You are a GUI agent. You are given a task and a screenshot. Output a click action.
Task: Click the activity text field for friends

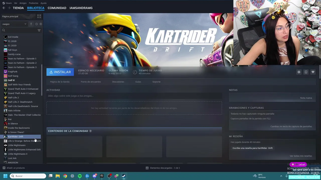pyautogui.click(x=134, y=96)
